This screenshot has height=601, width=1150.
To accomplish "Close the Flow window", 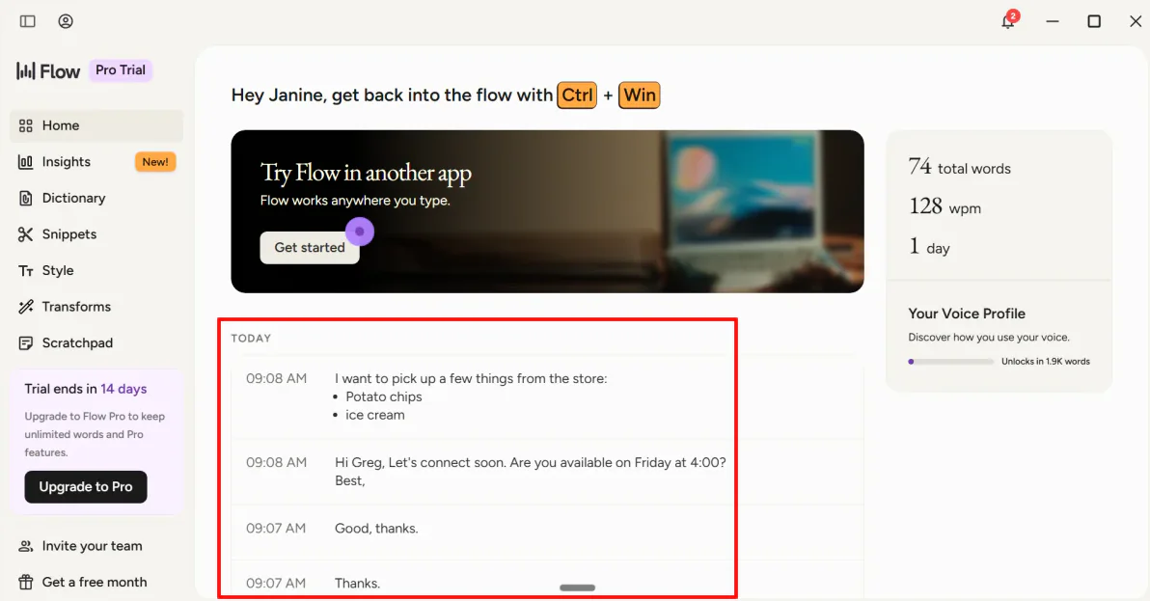I will click(1136, 21).
